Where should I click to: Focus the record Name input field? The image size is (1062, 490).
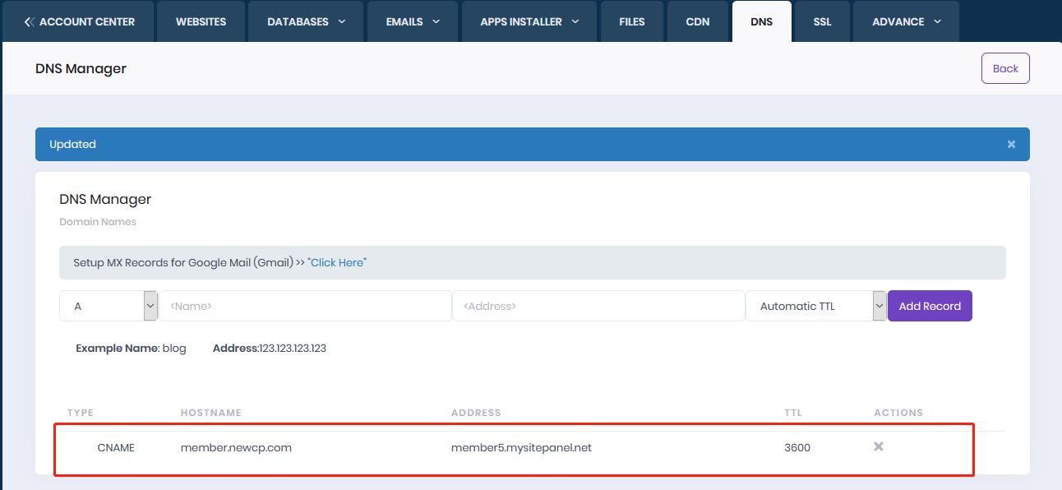click(305, 306)
